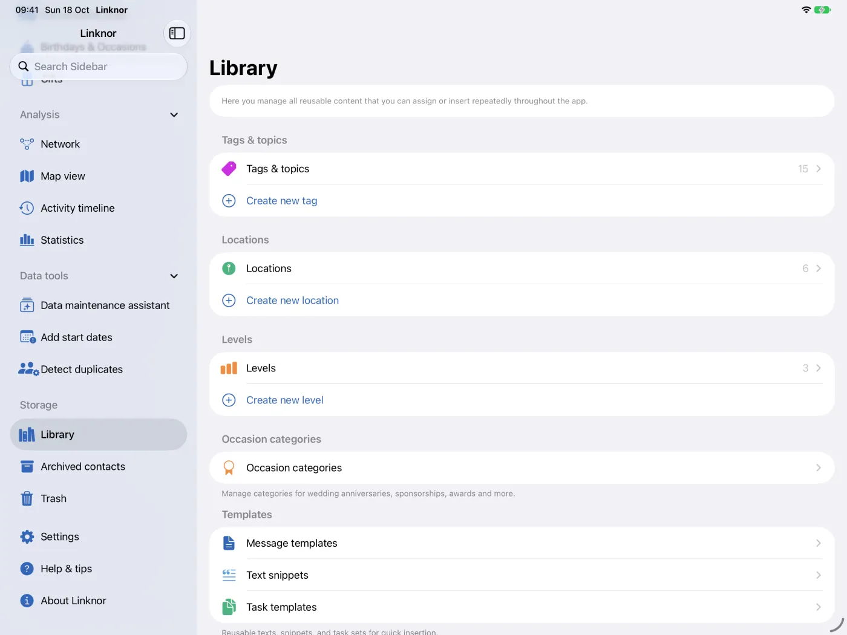Go to Detect duplicates in the sidebar

click(x=99, y=369)
